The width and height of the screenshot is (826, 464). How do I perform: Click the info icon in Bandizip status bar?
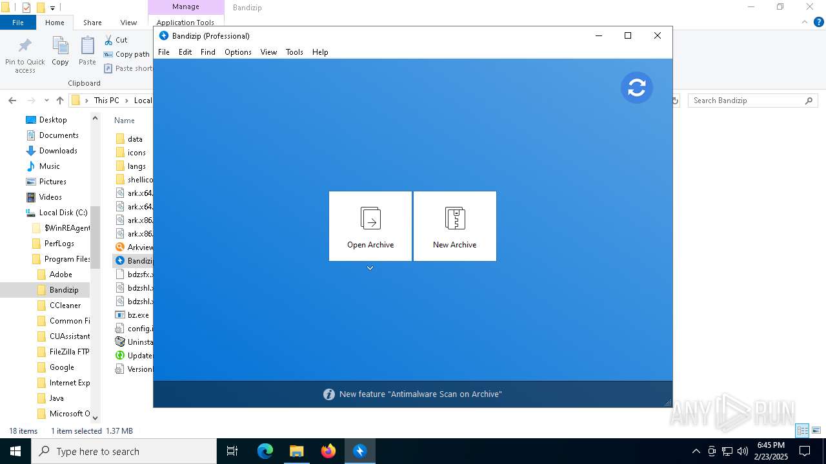coord(329,394)
